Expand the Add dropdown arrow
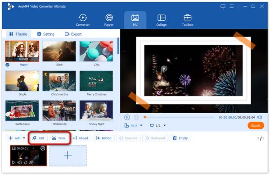270x175 pixels. point(24,138)
